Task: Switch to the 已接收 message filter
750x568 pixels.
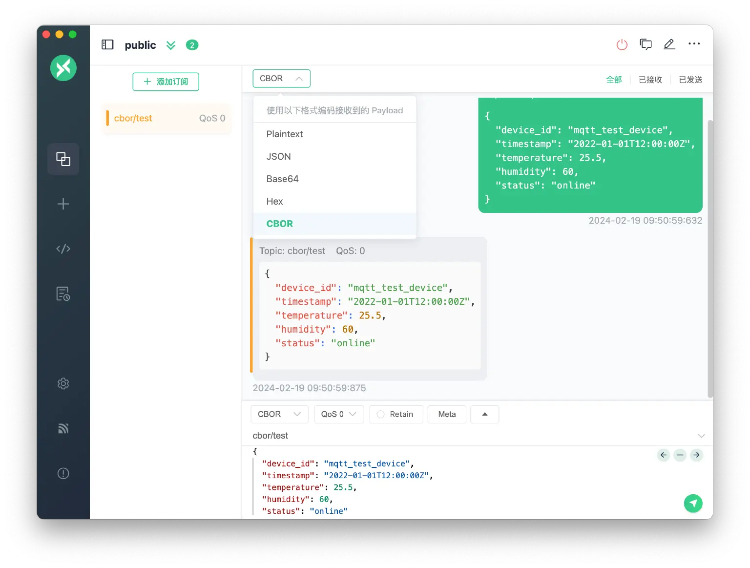Action: pos(650,80)
